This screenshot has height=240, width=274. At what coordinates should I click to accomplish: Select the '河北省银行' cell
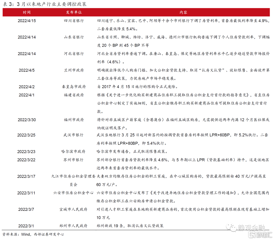coord(74,54)
